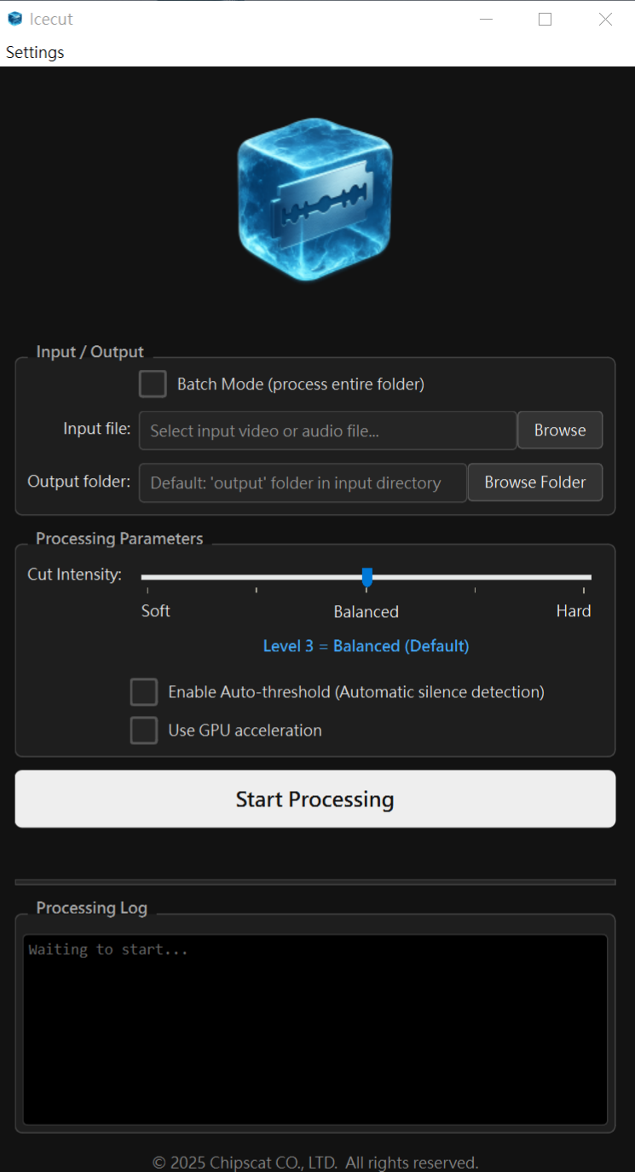This screenshot has width=635, height=1172.
Task: Click the Icecut ice cube logo
Action: (315, 201)
